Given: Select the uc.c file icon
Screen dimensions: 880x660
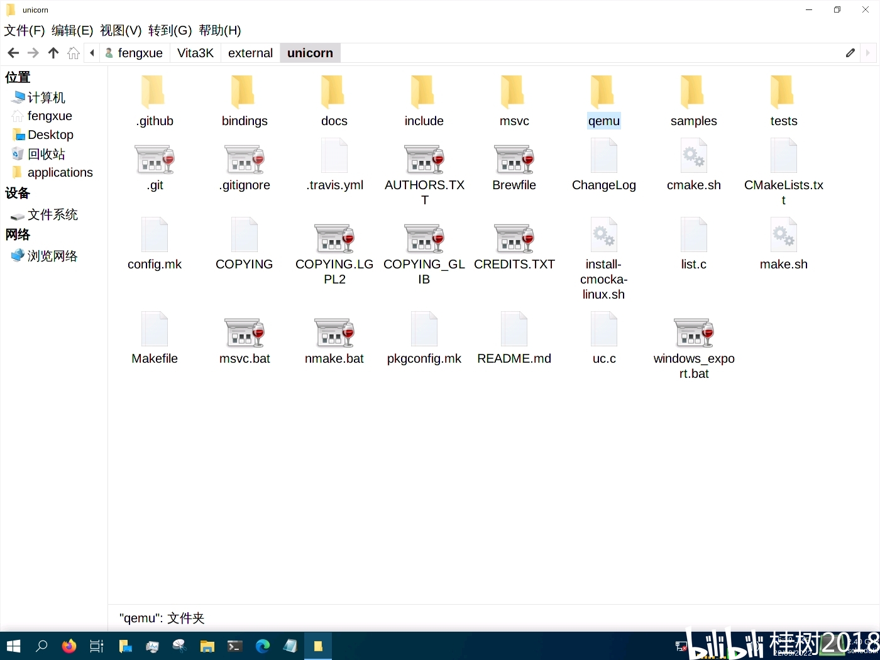Looking at the screenshot, I should (x=604, y=329).
